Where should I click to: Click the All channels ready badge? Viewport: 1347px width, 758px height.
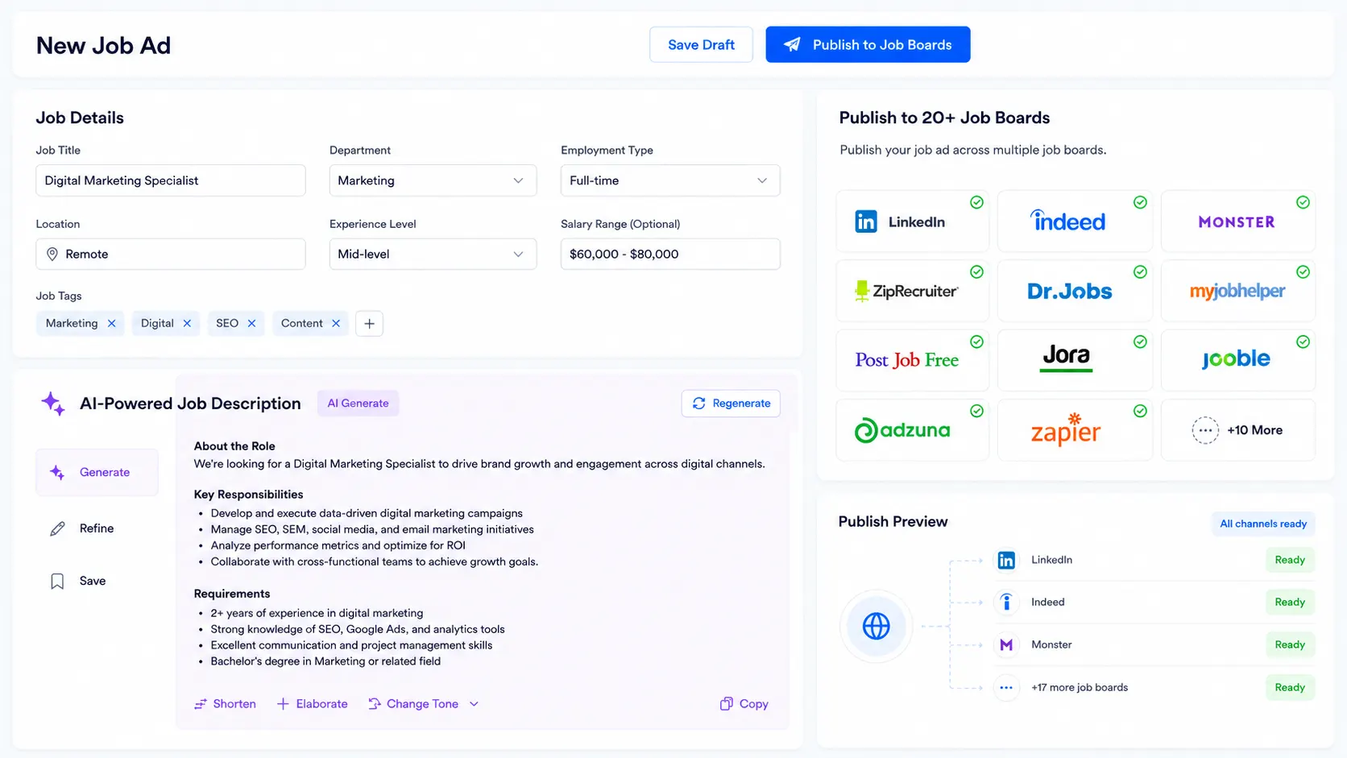coord(1263,524)
